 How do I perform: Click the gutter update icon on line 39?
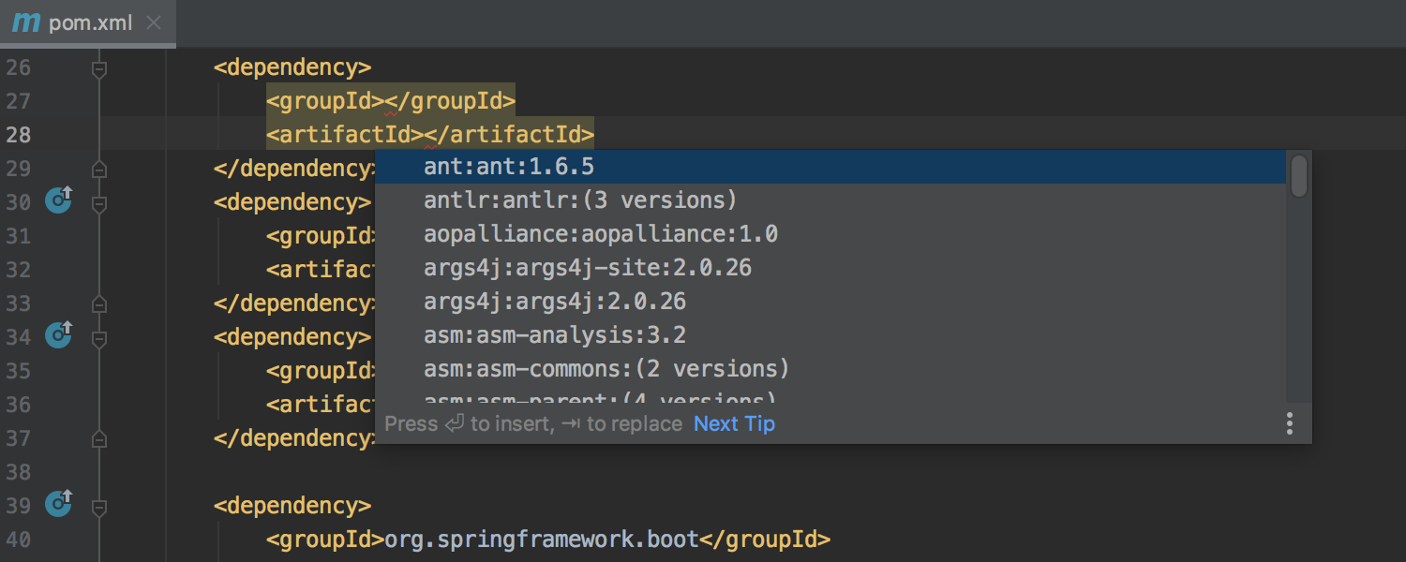59,503
